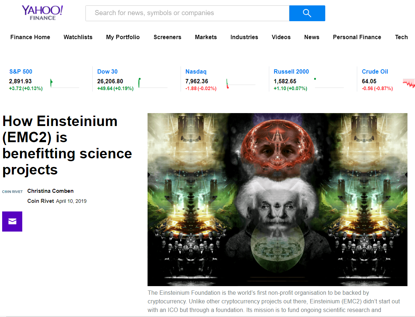Click the April 10, 2019 date
Image resolution: width=415 pixels, height=317 pixels.
tap(71, 201)
